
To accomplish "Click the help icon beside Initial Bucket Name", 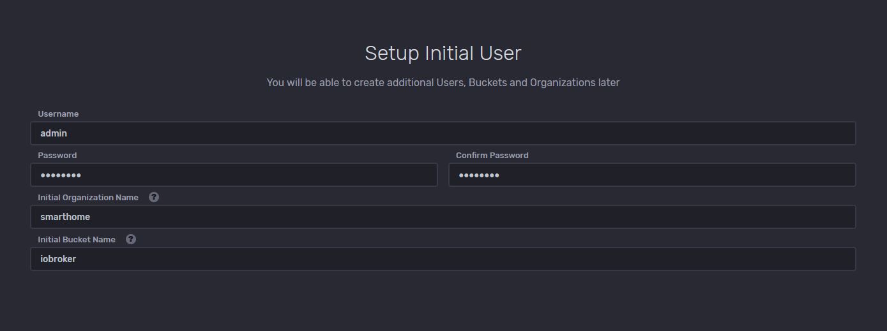I will tap(131, 239).
